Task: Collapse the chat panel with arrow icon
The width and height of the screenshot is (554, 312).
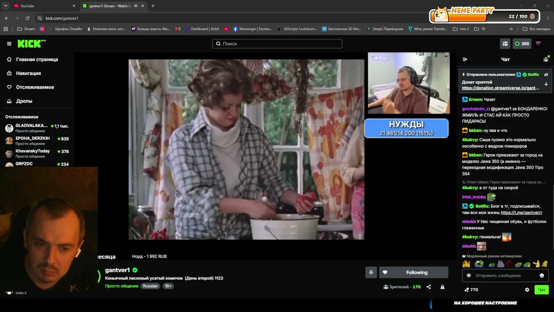Action: point(465,59)
